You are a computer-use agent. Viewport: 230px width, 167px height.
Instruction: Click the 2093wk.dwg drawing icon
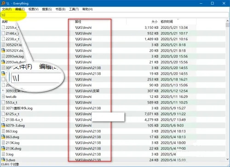click(3, 62)
